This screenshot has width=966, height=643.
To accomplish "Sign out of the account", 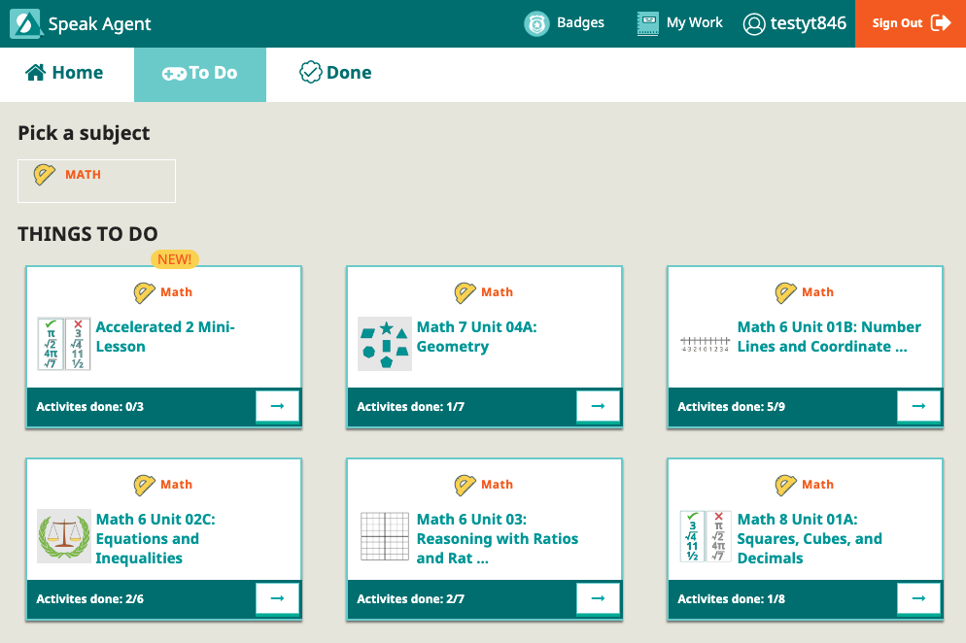I will [910, 23].
